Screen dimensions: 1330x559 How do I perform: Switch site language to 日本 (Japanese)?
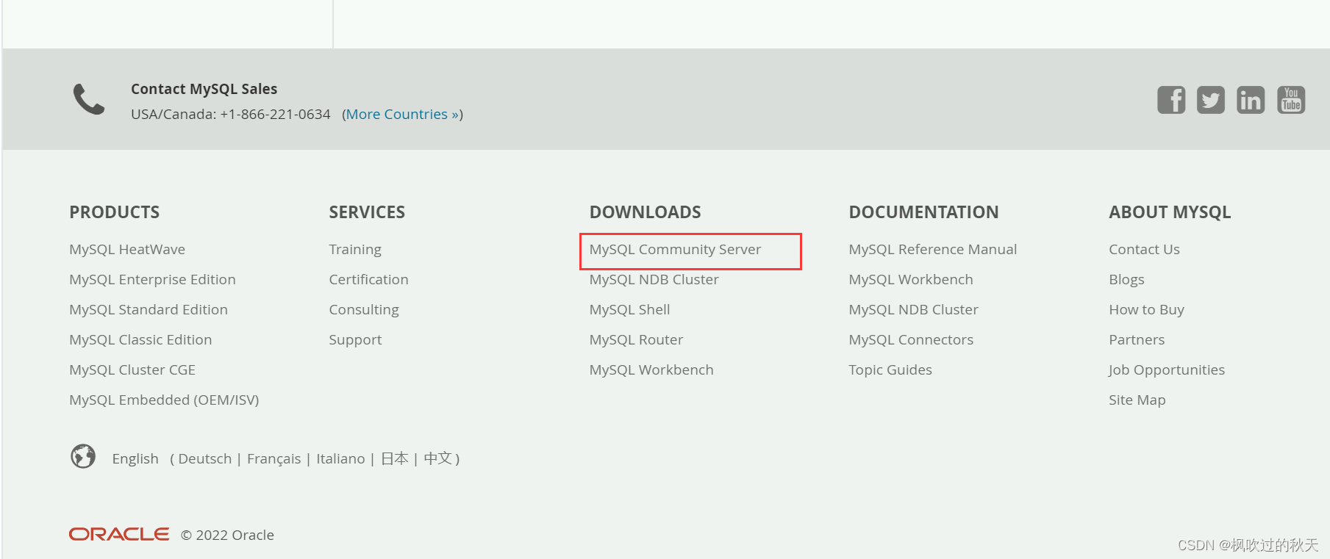394,459
